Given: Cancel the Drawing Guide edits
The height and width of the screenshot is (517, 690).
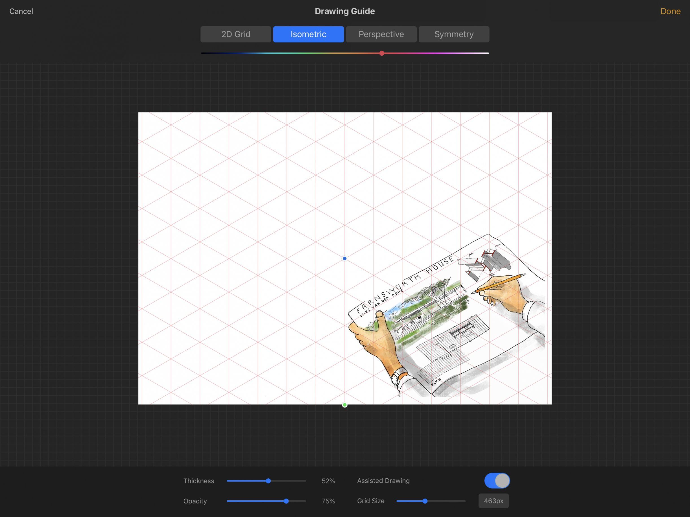Looking at the screenshot, I should tap(21, 11).
